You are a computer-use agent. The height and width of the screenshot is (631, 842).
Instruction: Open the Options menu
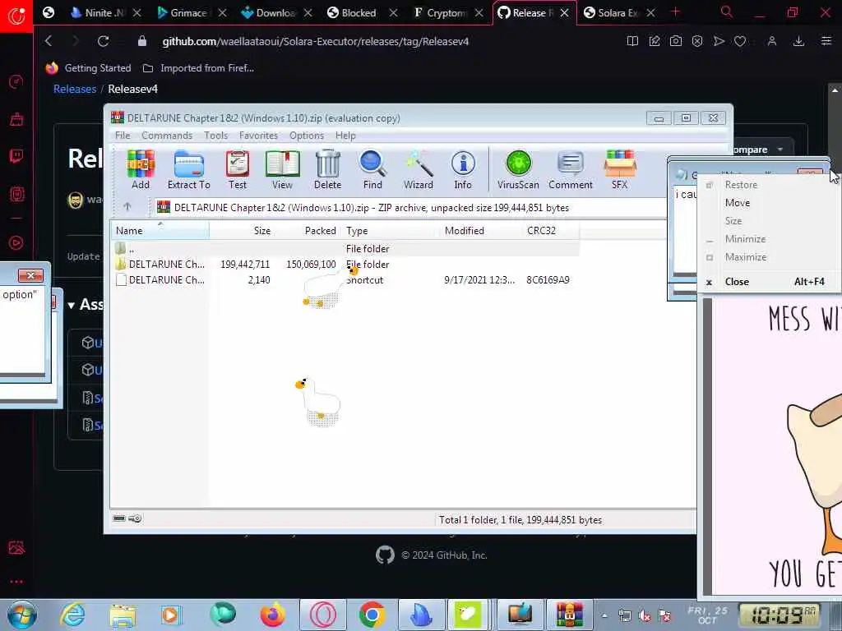(x=307, y=136)
